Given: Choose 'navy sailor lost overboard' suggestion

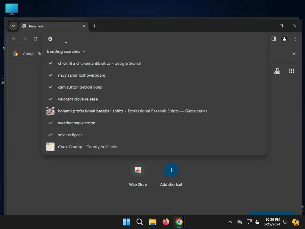Looking at the screenshot, I should [155, 75].
